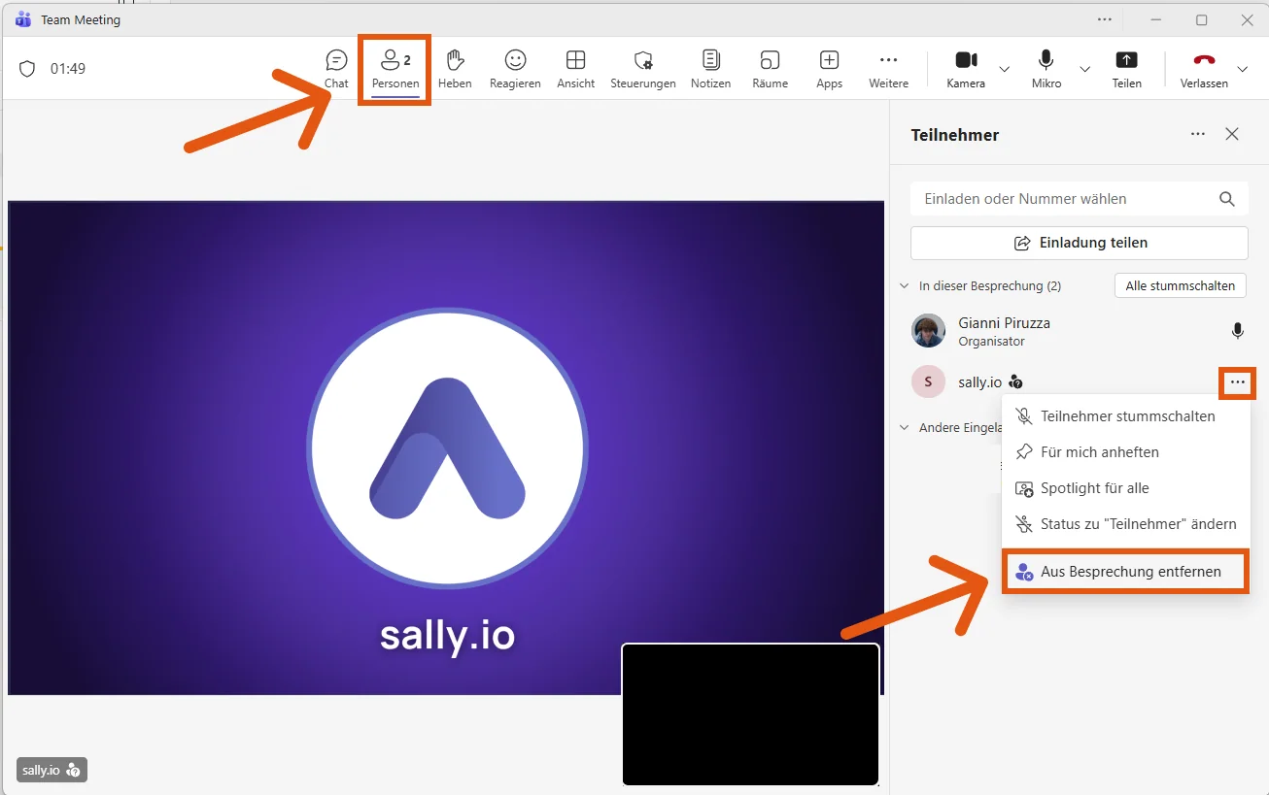The height and width of the screenshot is (795, 1269).
Task: Leave the meeting with Verlassen
Action: click(x=1204, y=69)
